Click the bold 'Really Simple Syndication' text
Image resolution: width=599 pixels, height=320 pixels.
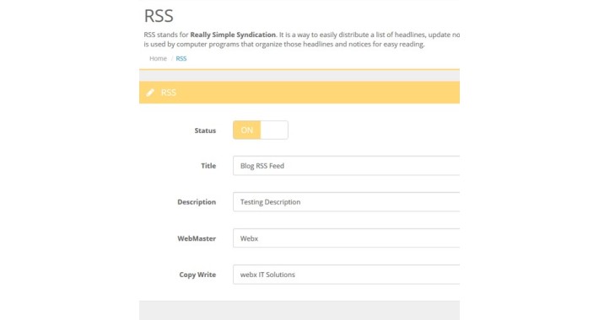tap(233, 35)
